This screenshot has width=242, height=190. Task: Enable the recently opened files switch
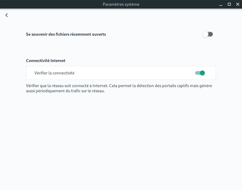[208, 34]
